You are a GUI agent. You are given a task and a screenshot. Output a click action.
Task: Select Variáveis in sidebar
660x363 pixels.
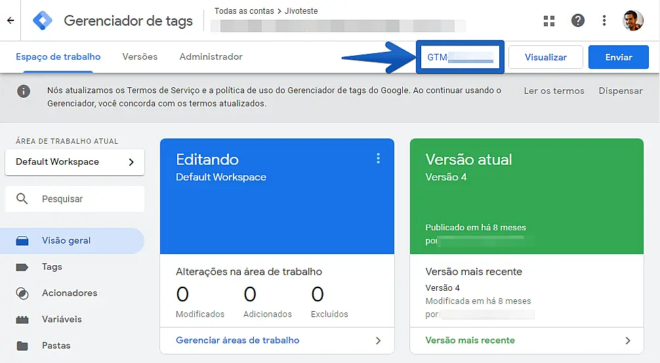point(62,319)
